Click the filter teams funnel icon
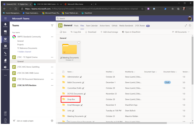The height and width of the screenshot is (125, 194). (x=52, y=26)
